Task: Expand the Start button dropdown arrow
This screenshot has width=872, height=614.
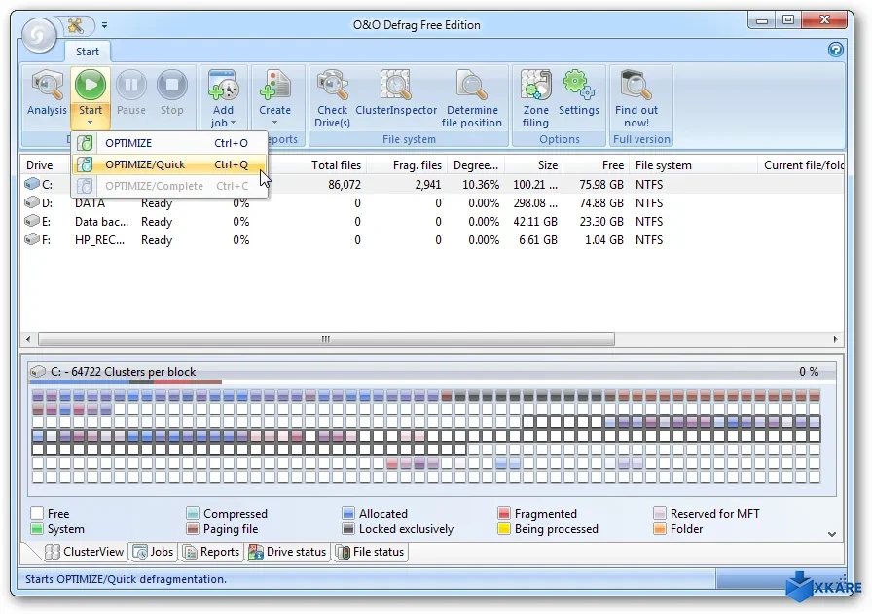Action: tap(91, 123)
